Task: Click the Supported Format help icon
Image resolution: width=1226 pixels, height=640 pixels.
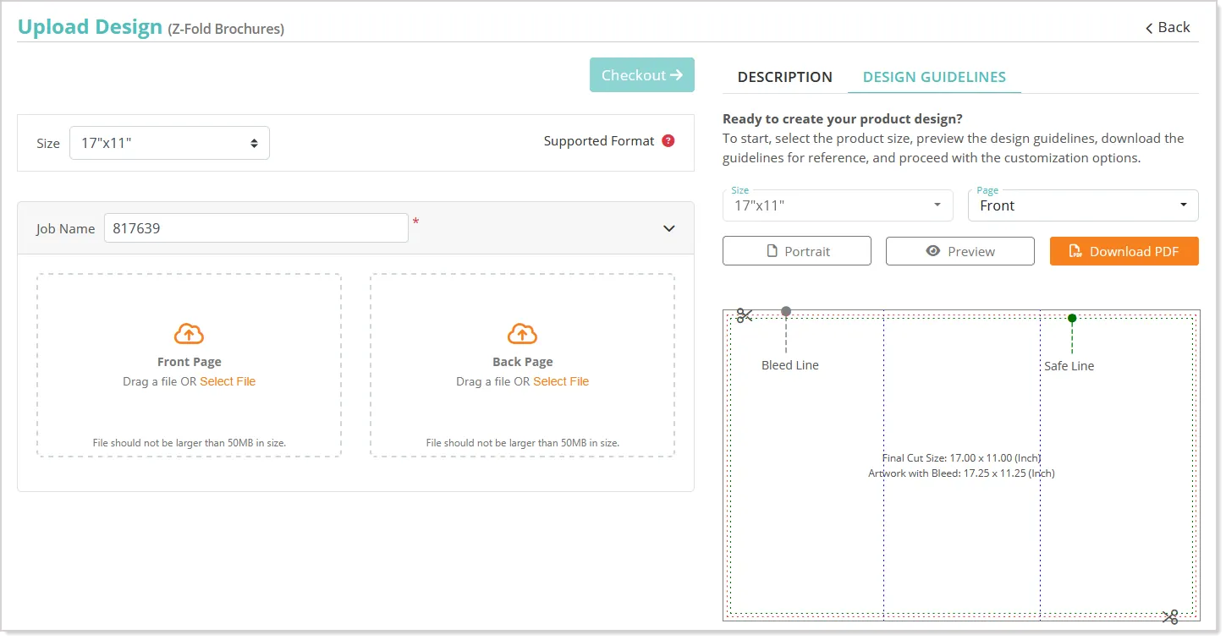Action: click(x=668, y=141)
